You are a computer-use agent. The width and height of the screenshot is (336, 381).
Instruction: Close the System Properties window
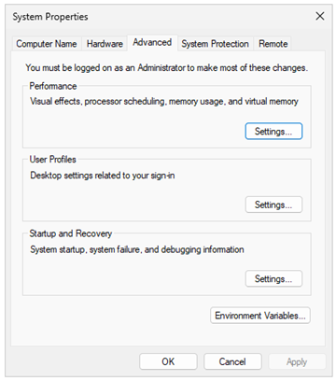click(x=320, y=16)
